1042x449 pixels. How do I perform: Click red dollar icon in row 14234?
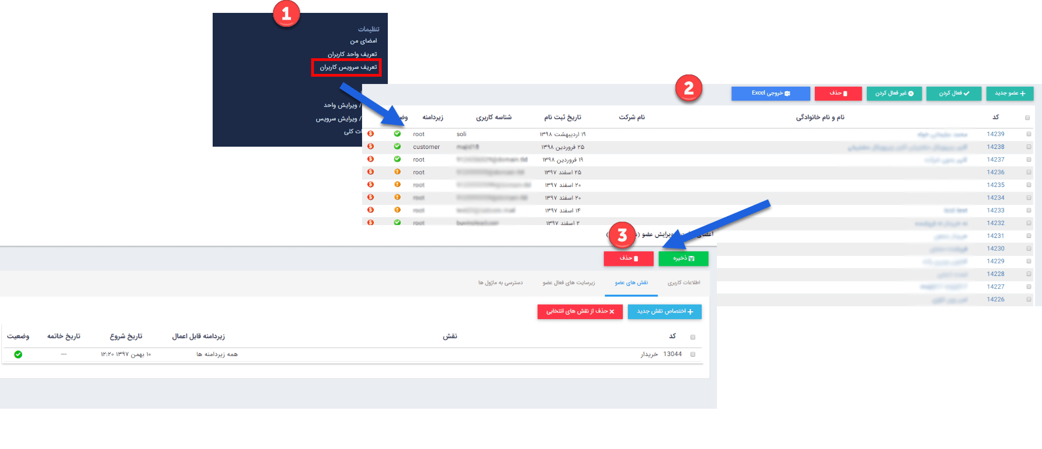tap(370, 197)
